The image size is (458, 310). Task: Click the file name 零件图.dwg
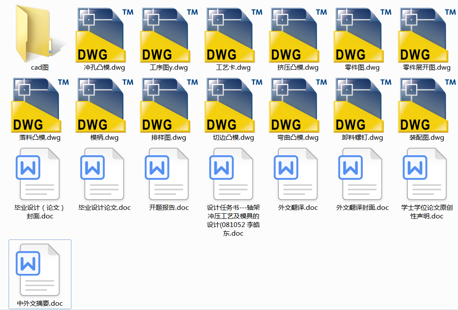pyautogui.click(x=362, y=68)
